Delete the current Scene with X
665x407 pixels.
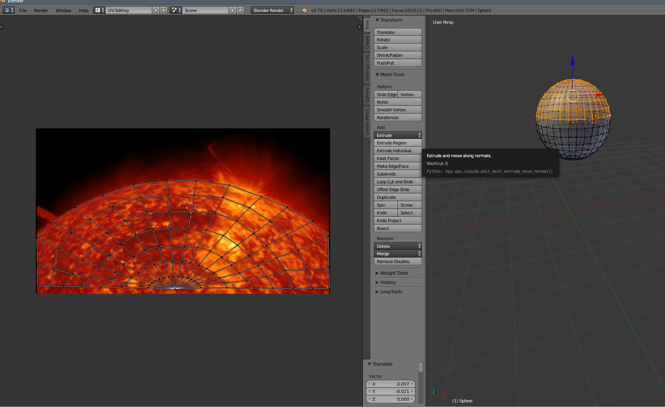pos(240,11)
